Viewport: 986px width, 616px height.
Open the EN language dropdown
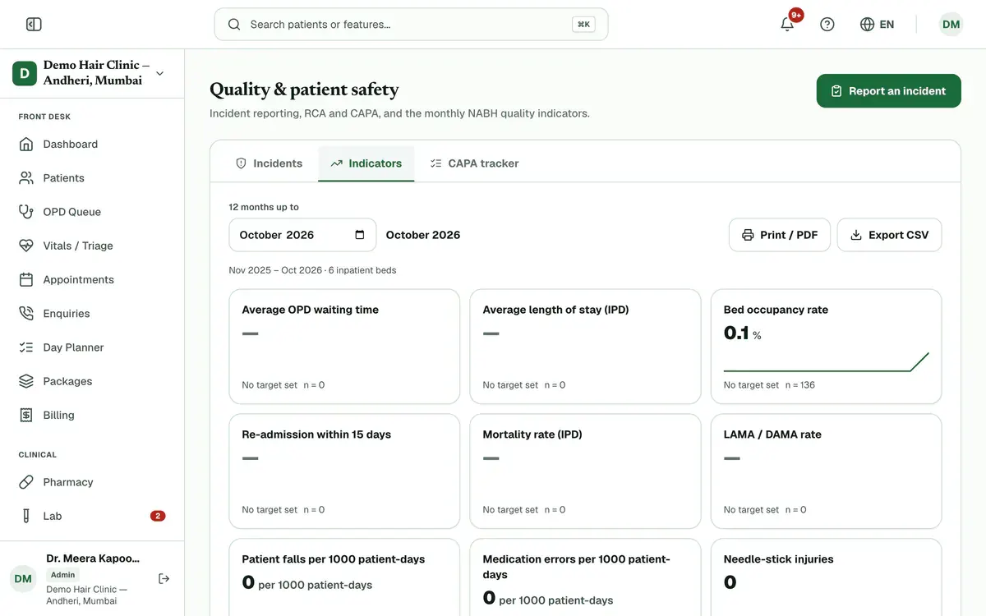[877, 25]
